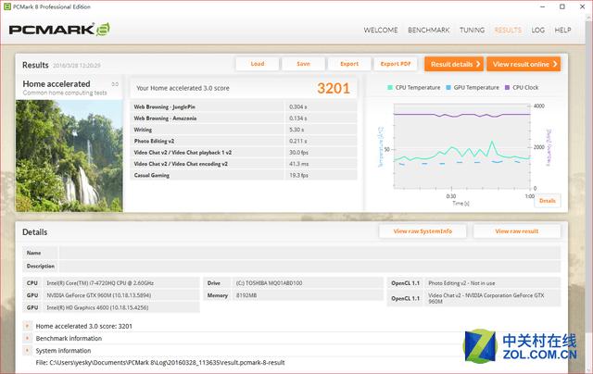Switch to the BENCHMARK tab
Screen dimensions: 593x374
pos(428,30)
